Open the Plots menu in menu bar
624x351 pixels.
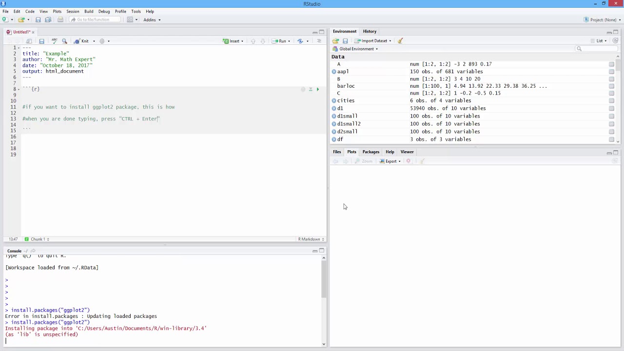click(x=57, y=11)
